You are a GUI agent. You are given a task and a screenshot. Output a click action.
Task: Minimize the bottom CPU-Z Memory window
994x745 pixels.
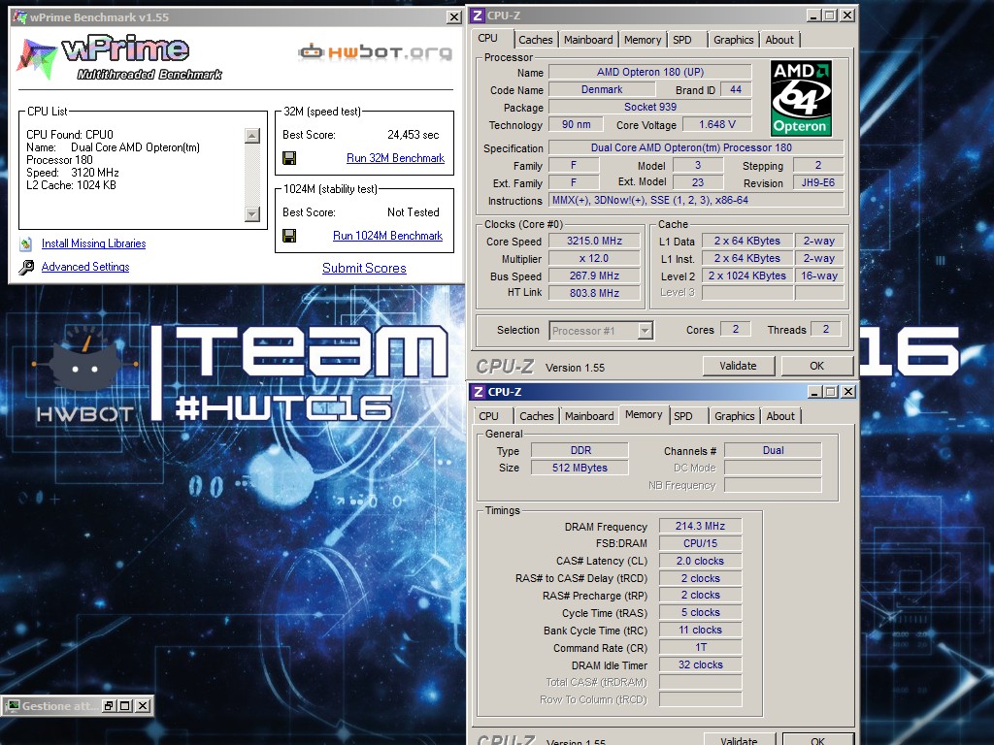(815, 392)
